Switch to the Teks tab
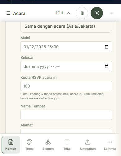Viewport: 121px width, 156px height. pos(67,145)
